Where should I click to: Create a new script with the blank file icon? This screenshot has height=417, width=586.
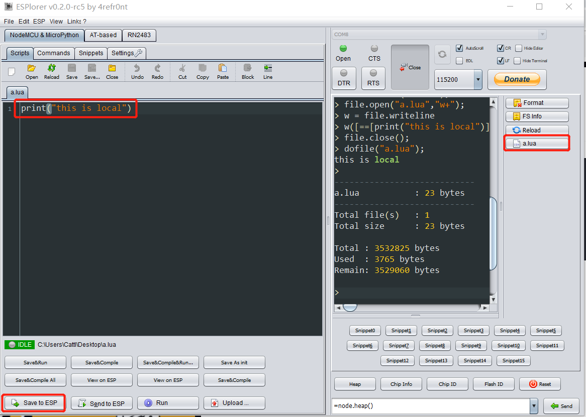[x=12, y=71]
